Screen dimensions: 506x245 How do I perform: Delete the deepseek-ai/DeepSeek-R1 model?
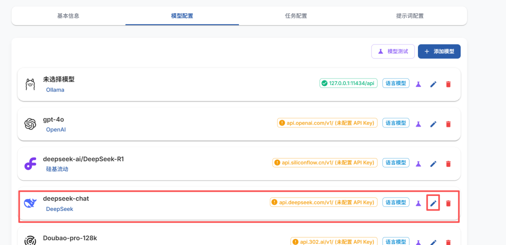448,164
